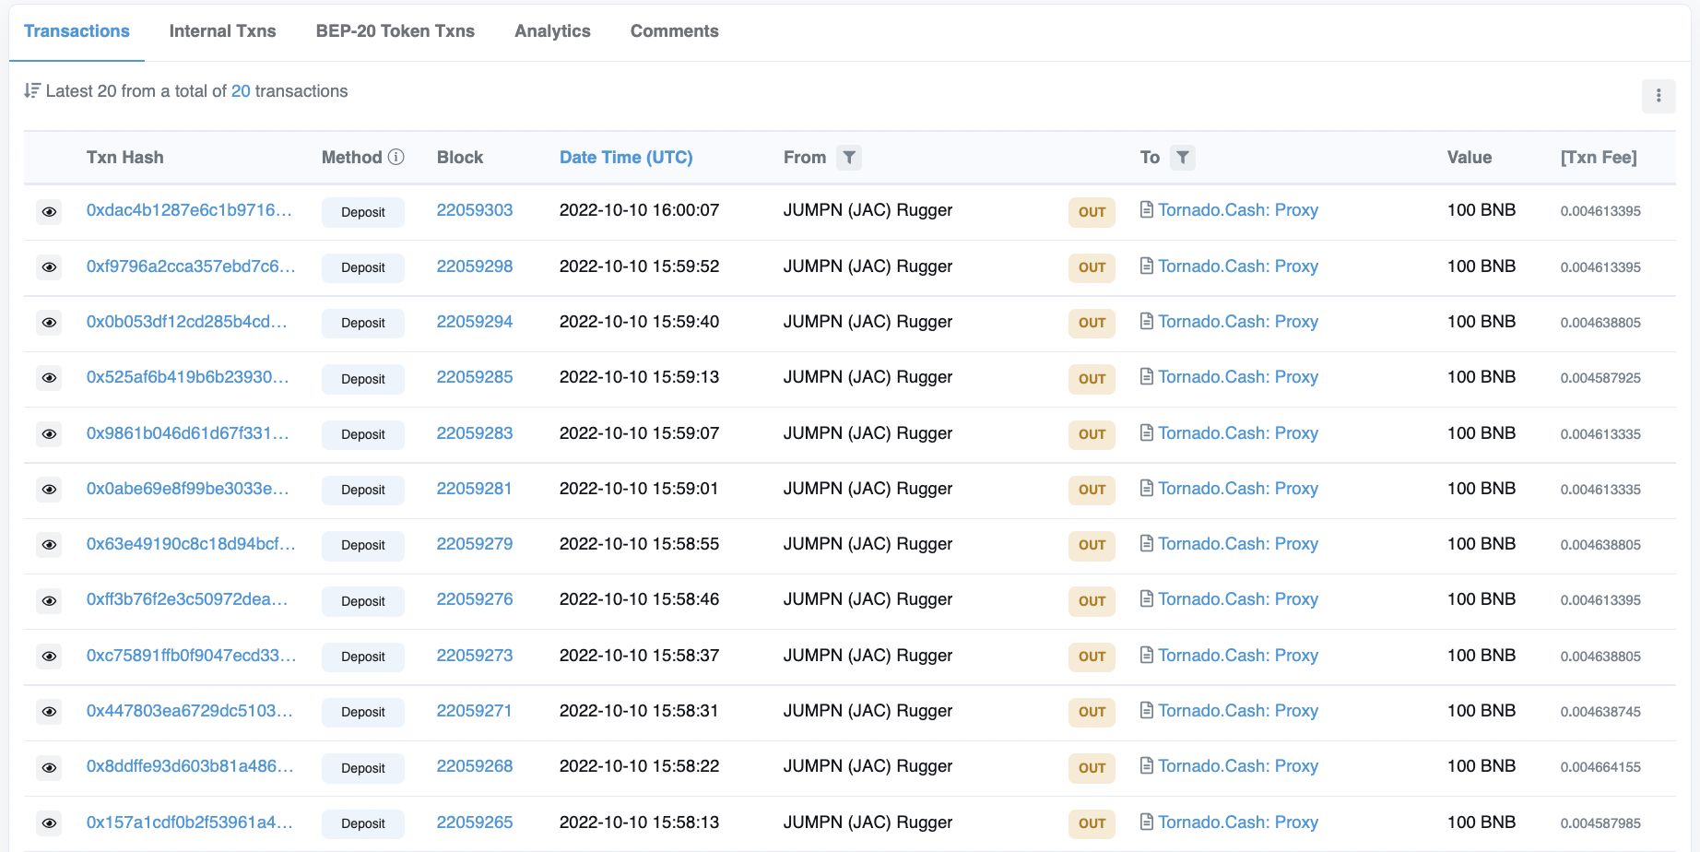Screen dimensions: 1700x852
Task: Open transaction hash 0x447803ea6729dc5103
Action: pyautogui.click(x=190, y=711)
